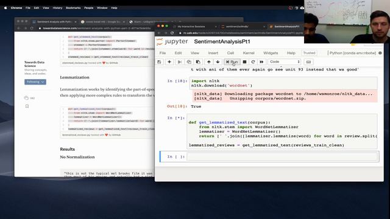Viewport: 390px width, 219px height.
Task: Switch to the sentiment/scimdb browser tab
Action: (x=237, y=27)
